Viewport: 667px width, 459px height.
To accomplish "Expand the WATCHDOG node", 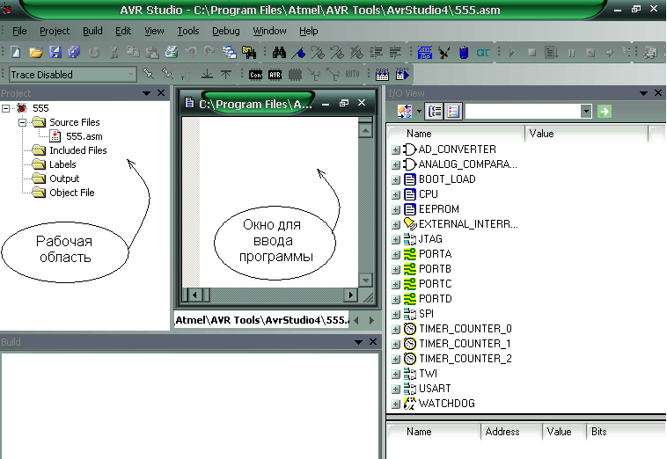I will (396, 404).
